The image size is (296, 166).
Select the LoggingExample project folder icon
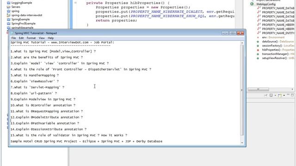tap(8, 3)
